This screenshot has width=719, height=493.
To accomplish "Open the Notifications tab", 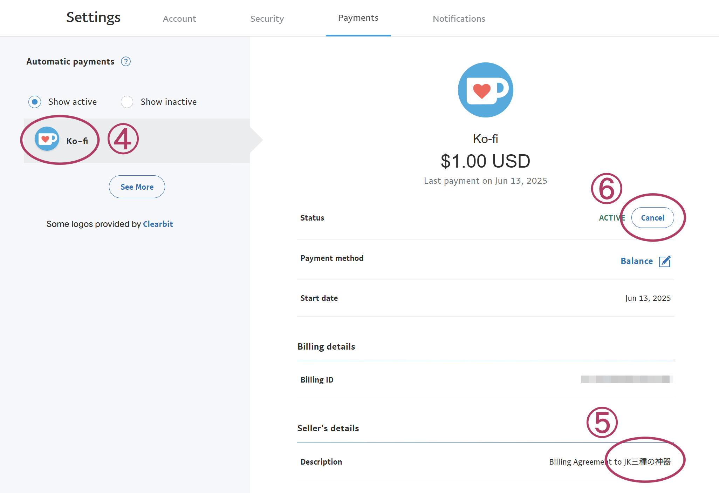I will coord(459,18).
